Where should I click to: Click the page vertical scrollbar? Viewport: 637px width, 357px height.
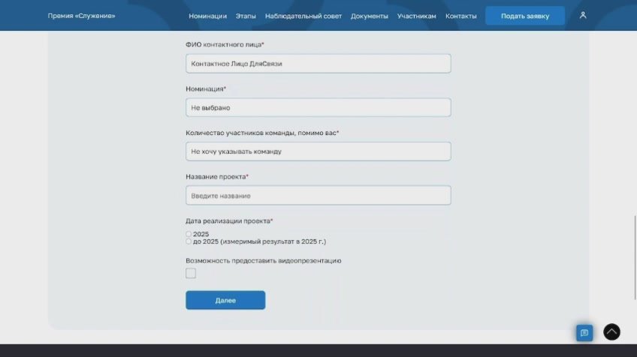tap(635, 257)
